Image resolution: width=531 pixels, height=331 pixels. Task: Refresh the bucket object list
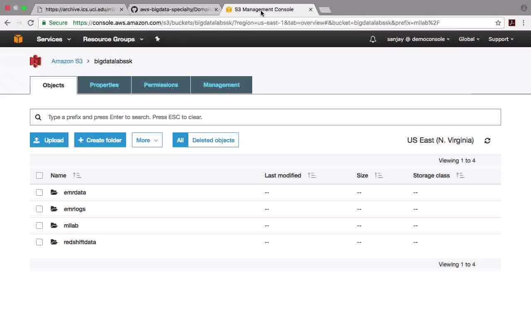tap(487, 141)
